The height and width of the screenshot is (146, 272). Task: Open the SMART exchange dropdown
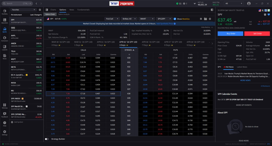pos(147,19)
